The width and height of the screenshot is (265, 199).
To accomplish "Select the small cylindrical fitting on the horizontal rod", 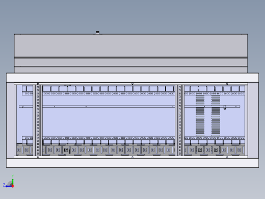I will coord(225,107).
